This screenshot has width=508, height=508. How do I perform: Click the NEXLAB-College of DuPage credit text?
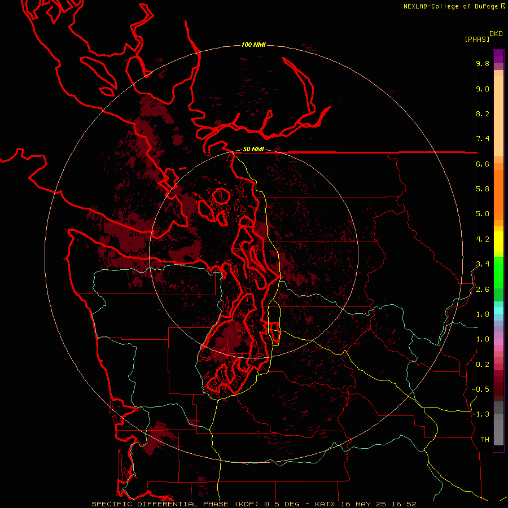click(x=450, y=6)
